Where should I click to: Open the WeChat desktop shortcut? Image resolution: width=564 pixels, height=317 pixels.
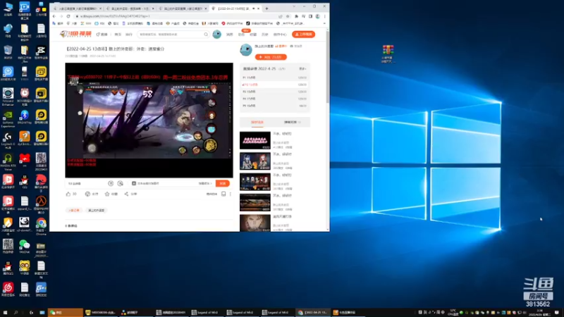[x=25, y=247]
